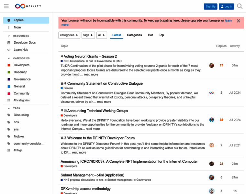This screenshot has width=246, height=194.
Task: Open All tags list icon
Action: tap(9, 150)
